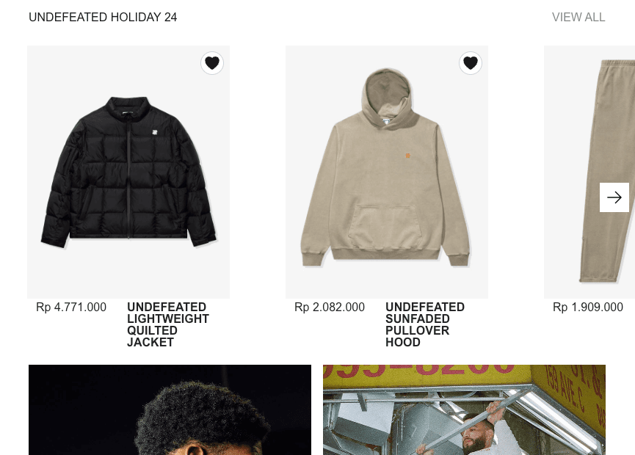Click the Rp 4.771.000 price label
This screenshot has width=635, height=455.
pos(71,307)
